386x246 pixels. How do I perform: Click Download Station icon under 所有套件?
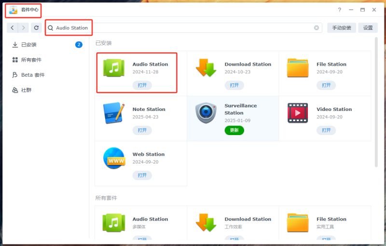click(x=206, y=222)
